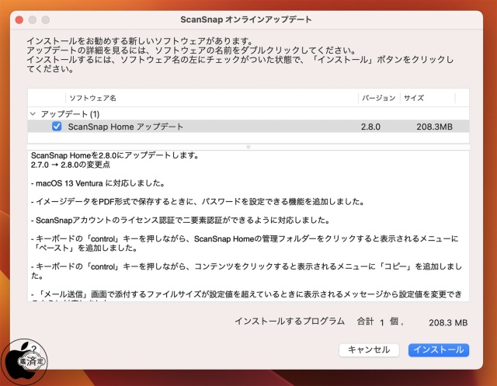Close the ScanSnap オンラインアップデート window
The image size is (497, 386).
coord(19,19)
